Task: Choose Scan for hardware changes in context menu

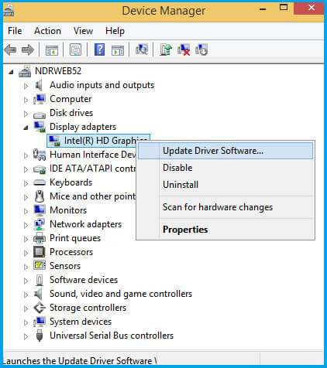Action: pyautogui.click(x=225, y=207)
